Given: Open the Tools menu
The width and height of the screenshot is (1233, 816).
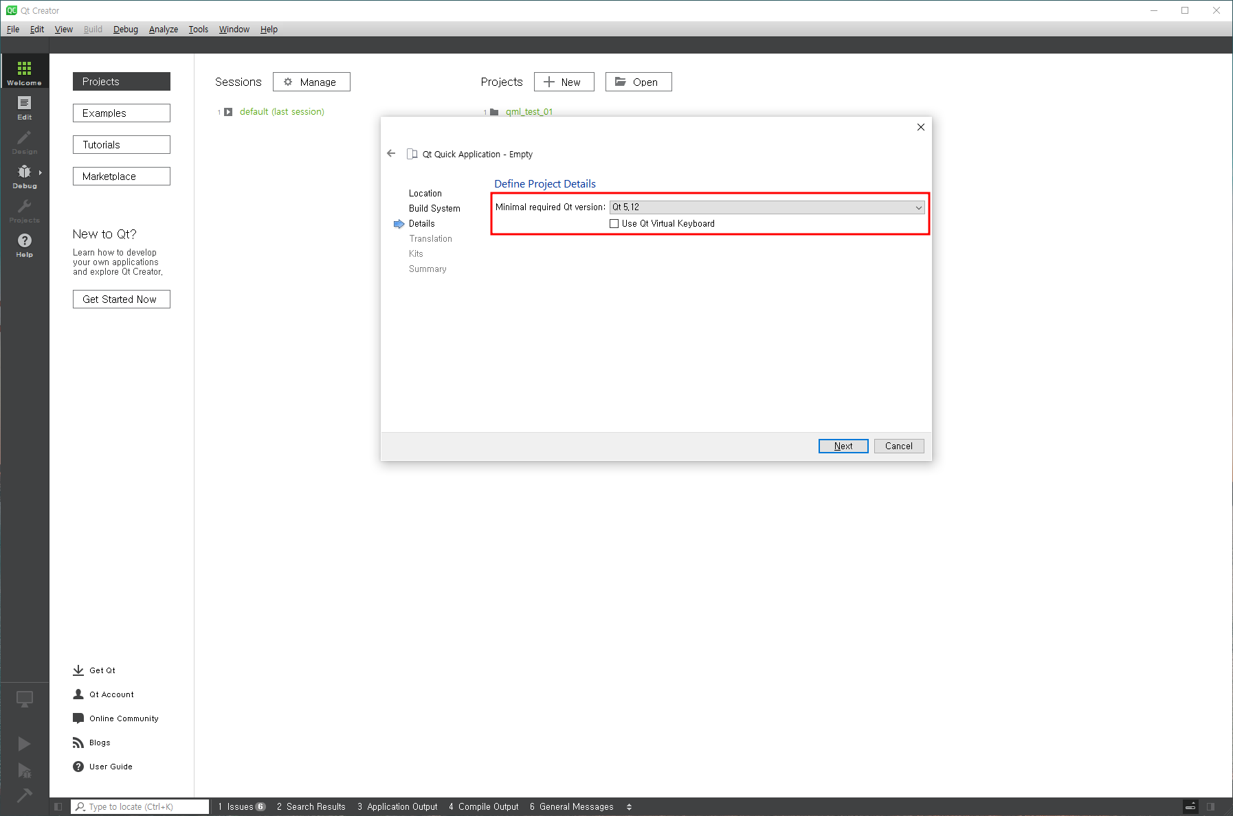Looking at the screenshot, I should pos(199,30).
